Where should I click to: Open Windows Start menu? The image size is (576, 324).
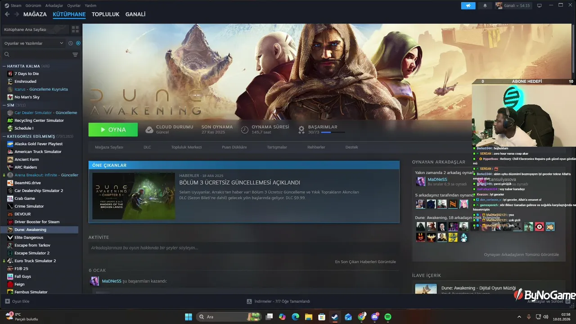tap(189, 317)
